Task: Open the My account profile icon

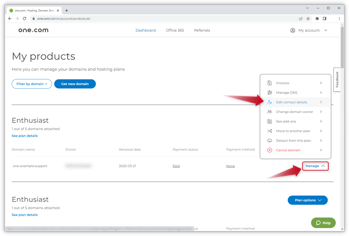Action: pyautogui.click(x=293, y=30)
